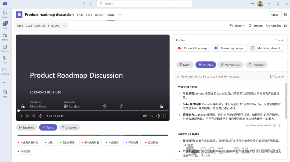The width and height of the screenshot is (290, 162).
Task: Open the Activity feed in sidebar
Action: (x=5, y=14)
